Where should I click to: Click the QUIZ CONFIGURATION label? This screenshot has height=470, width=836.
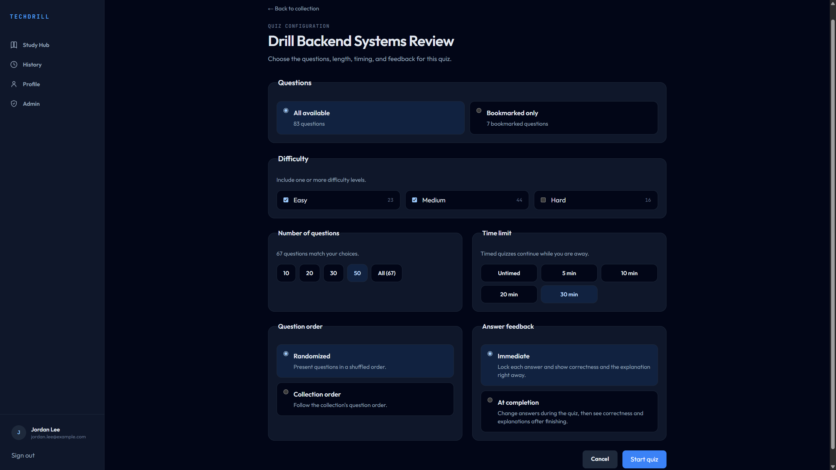tap(298, 26)
